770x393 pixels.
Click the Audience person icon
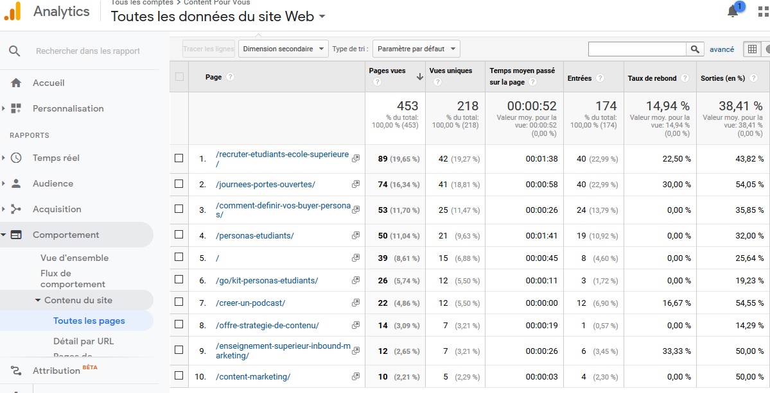pyautogui.click(x=16, y=183)
